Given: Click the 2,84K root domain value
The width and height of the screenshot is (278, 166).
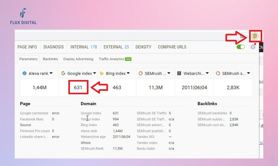Looking at the screenshot, I should [234, 125].
